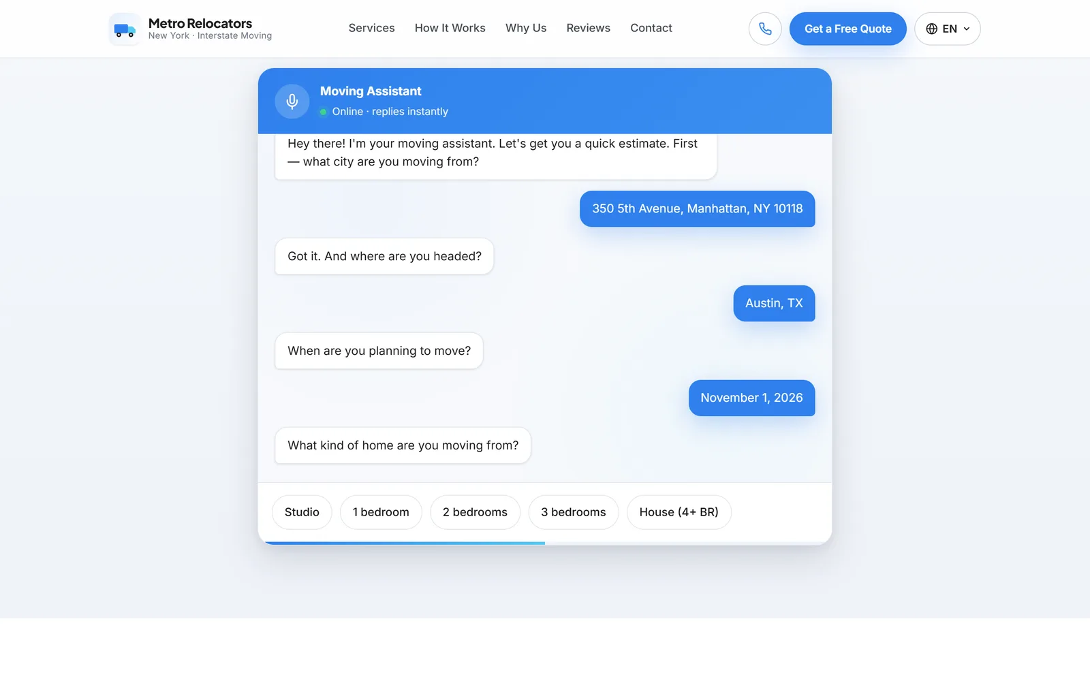This screenshot has width=1090, height=681.
Task: Click the 350 5th Avenue address message
Action: pos(698,209)
